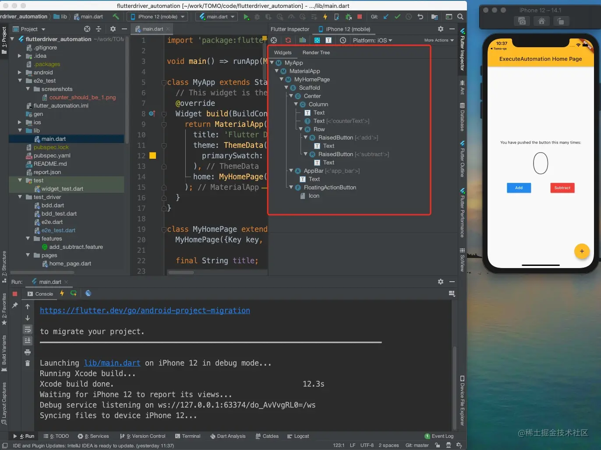Go to simulator Home with house icon
Image resolution: width=601 pixels, height=450 pixels.
541,21
